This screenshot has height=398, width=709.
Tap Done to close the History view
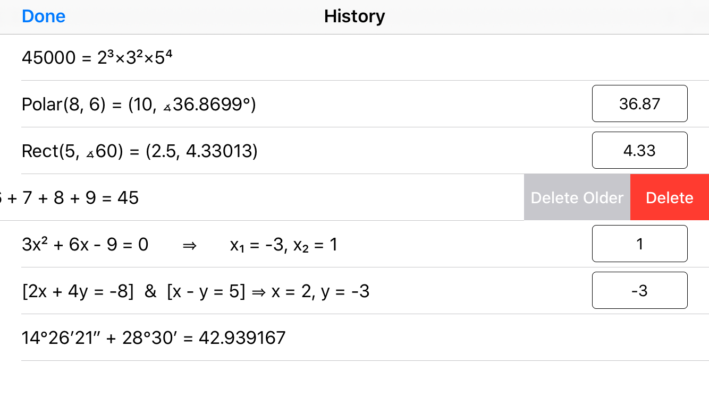[x=43, y=16]
